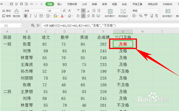Apply distributed alignment
The image size is (179, 111).
pos(98,16)
